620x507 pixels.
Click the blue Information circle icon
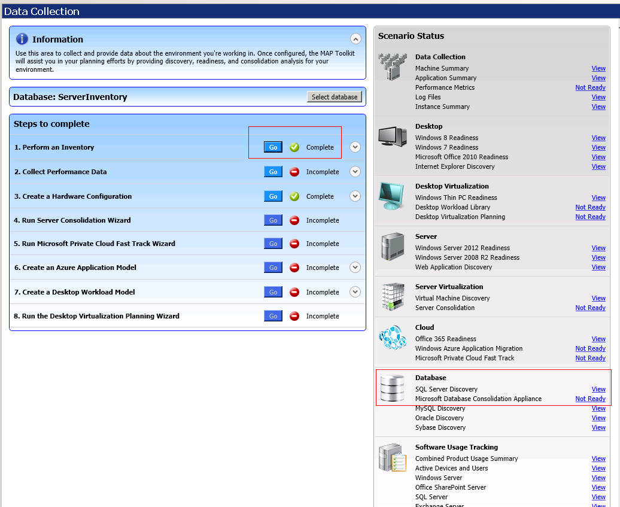tap(22, 39)
